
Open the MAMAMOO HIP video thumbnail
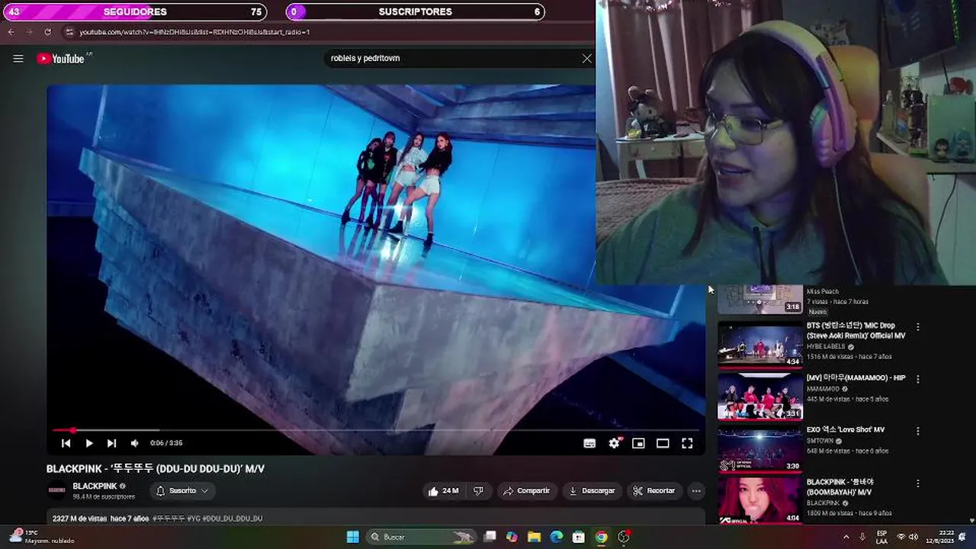tap(760, 396)
